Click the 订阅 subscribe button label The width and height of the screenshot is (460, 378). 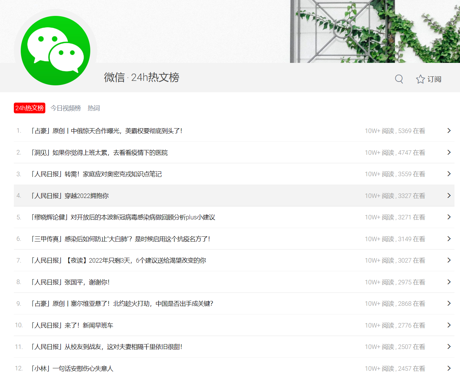click(x=434, y=79)
